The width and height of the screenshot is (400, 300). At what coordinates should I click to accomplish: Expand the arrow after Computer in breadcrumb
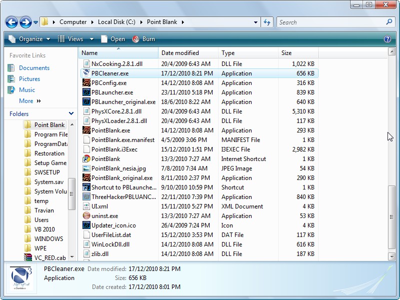click(x=92, y=22)
